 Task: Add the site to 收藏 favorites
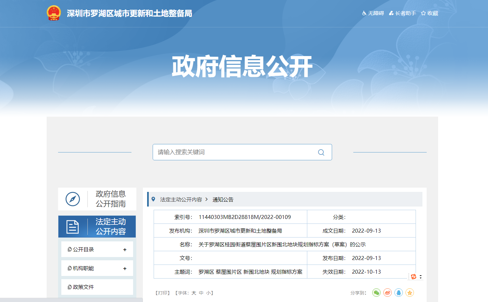tap(430, 13)
